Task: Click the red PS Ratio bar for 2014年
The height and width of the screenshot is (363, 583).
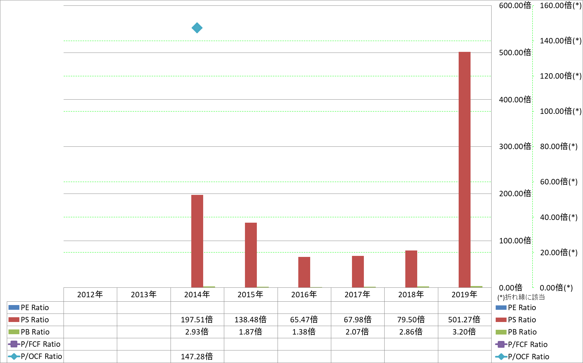Action: point(197,241)
